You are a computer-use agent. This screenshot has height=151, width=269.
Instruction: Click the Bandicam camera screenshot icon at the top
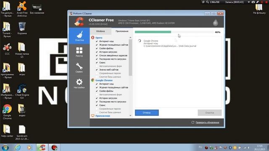[x=253, y=2]
